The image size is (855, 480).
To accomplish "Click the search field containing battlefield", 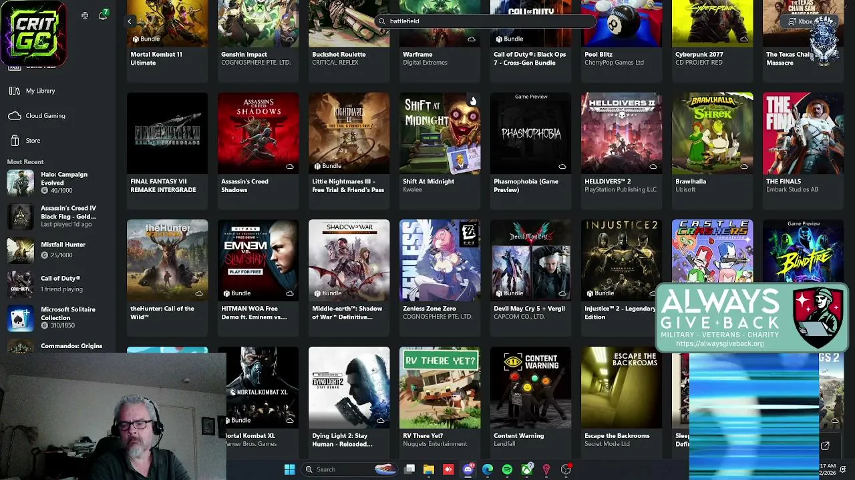I will tap(485, 21).
